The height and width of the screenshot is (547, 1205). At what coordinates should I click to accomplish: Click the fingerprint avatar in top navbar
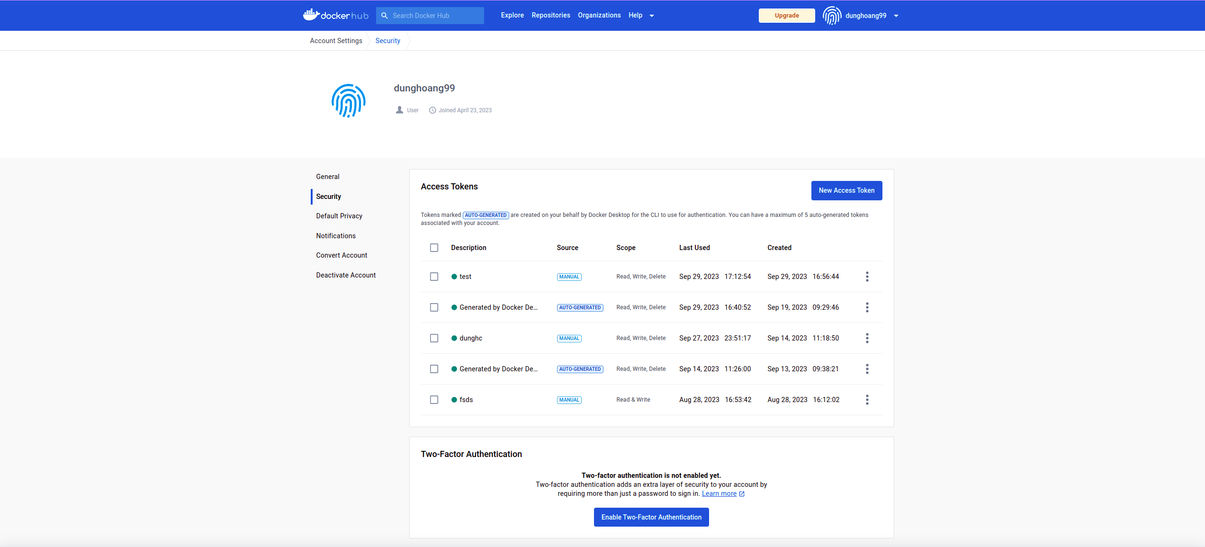pos(832,16)
